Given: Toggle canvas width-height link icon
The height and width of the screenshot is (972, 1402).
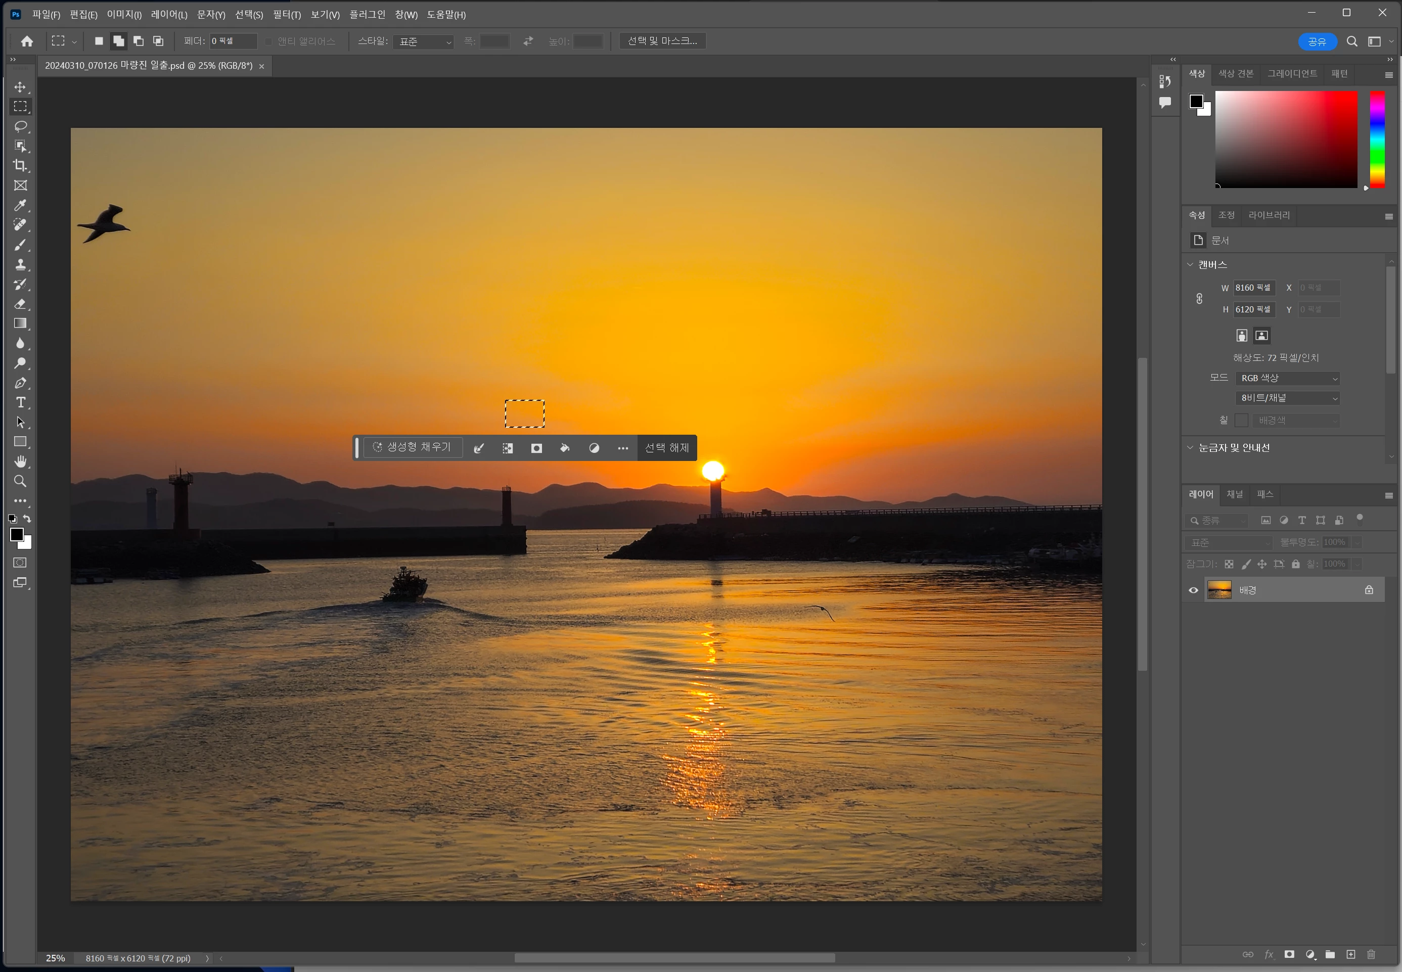Looking at the screenshot, I should pos(1199,298).
